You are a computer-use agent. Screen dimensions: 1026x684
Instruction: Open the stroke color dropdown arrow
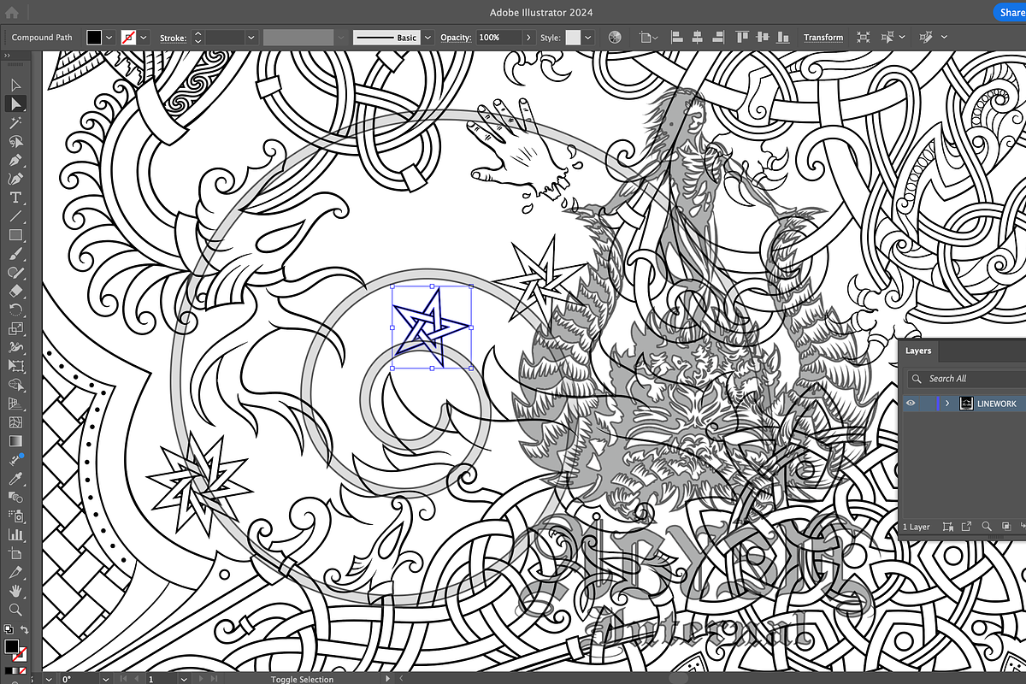point(144,38)
